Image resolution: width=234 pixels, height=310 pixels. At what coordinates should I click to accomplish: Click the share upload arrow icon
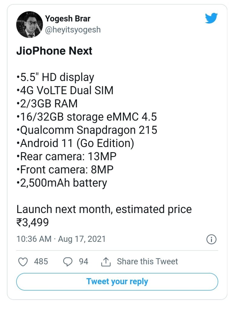pos(105,262)
